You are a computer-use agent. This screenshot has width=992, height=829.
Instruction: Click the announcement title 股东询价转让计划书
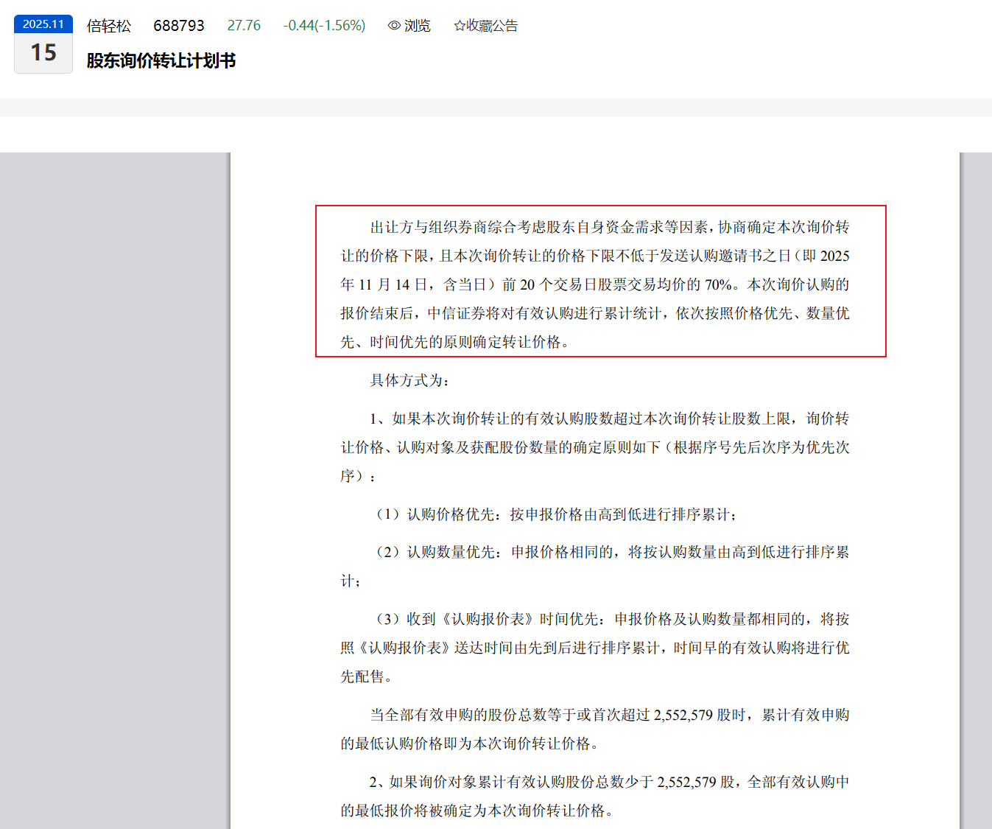(161, 60)
